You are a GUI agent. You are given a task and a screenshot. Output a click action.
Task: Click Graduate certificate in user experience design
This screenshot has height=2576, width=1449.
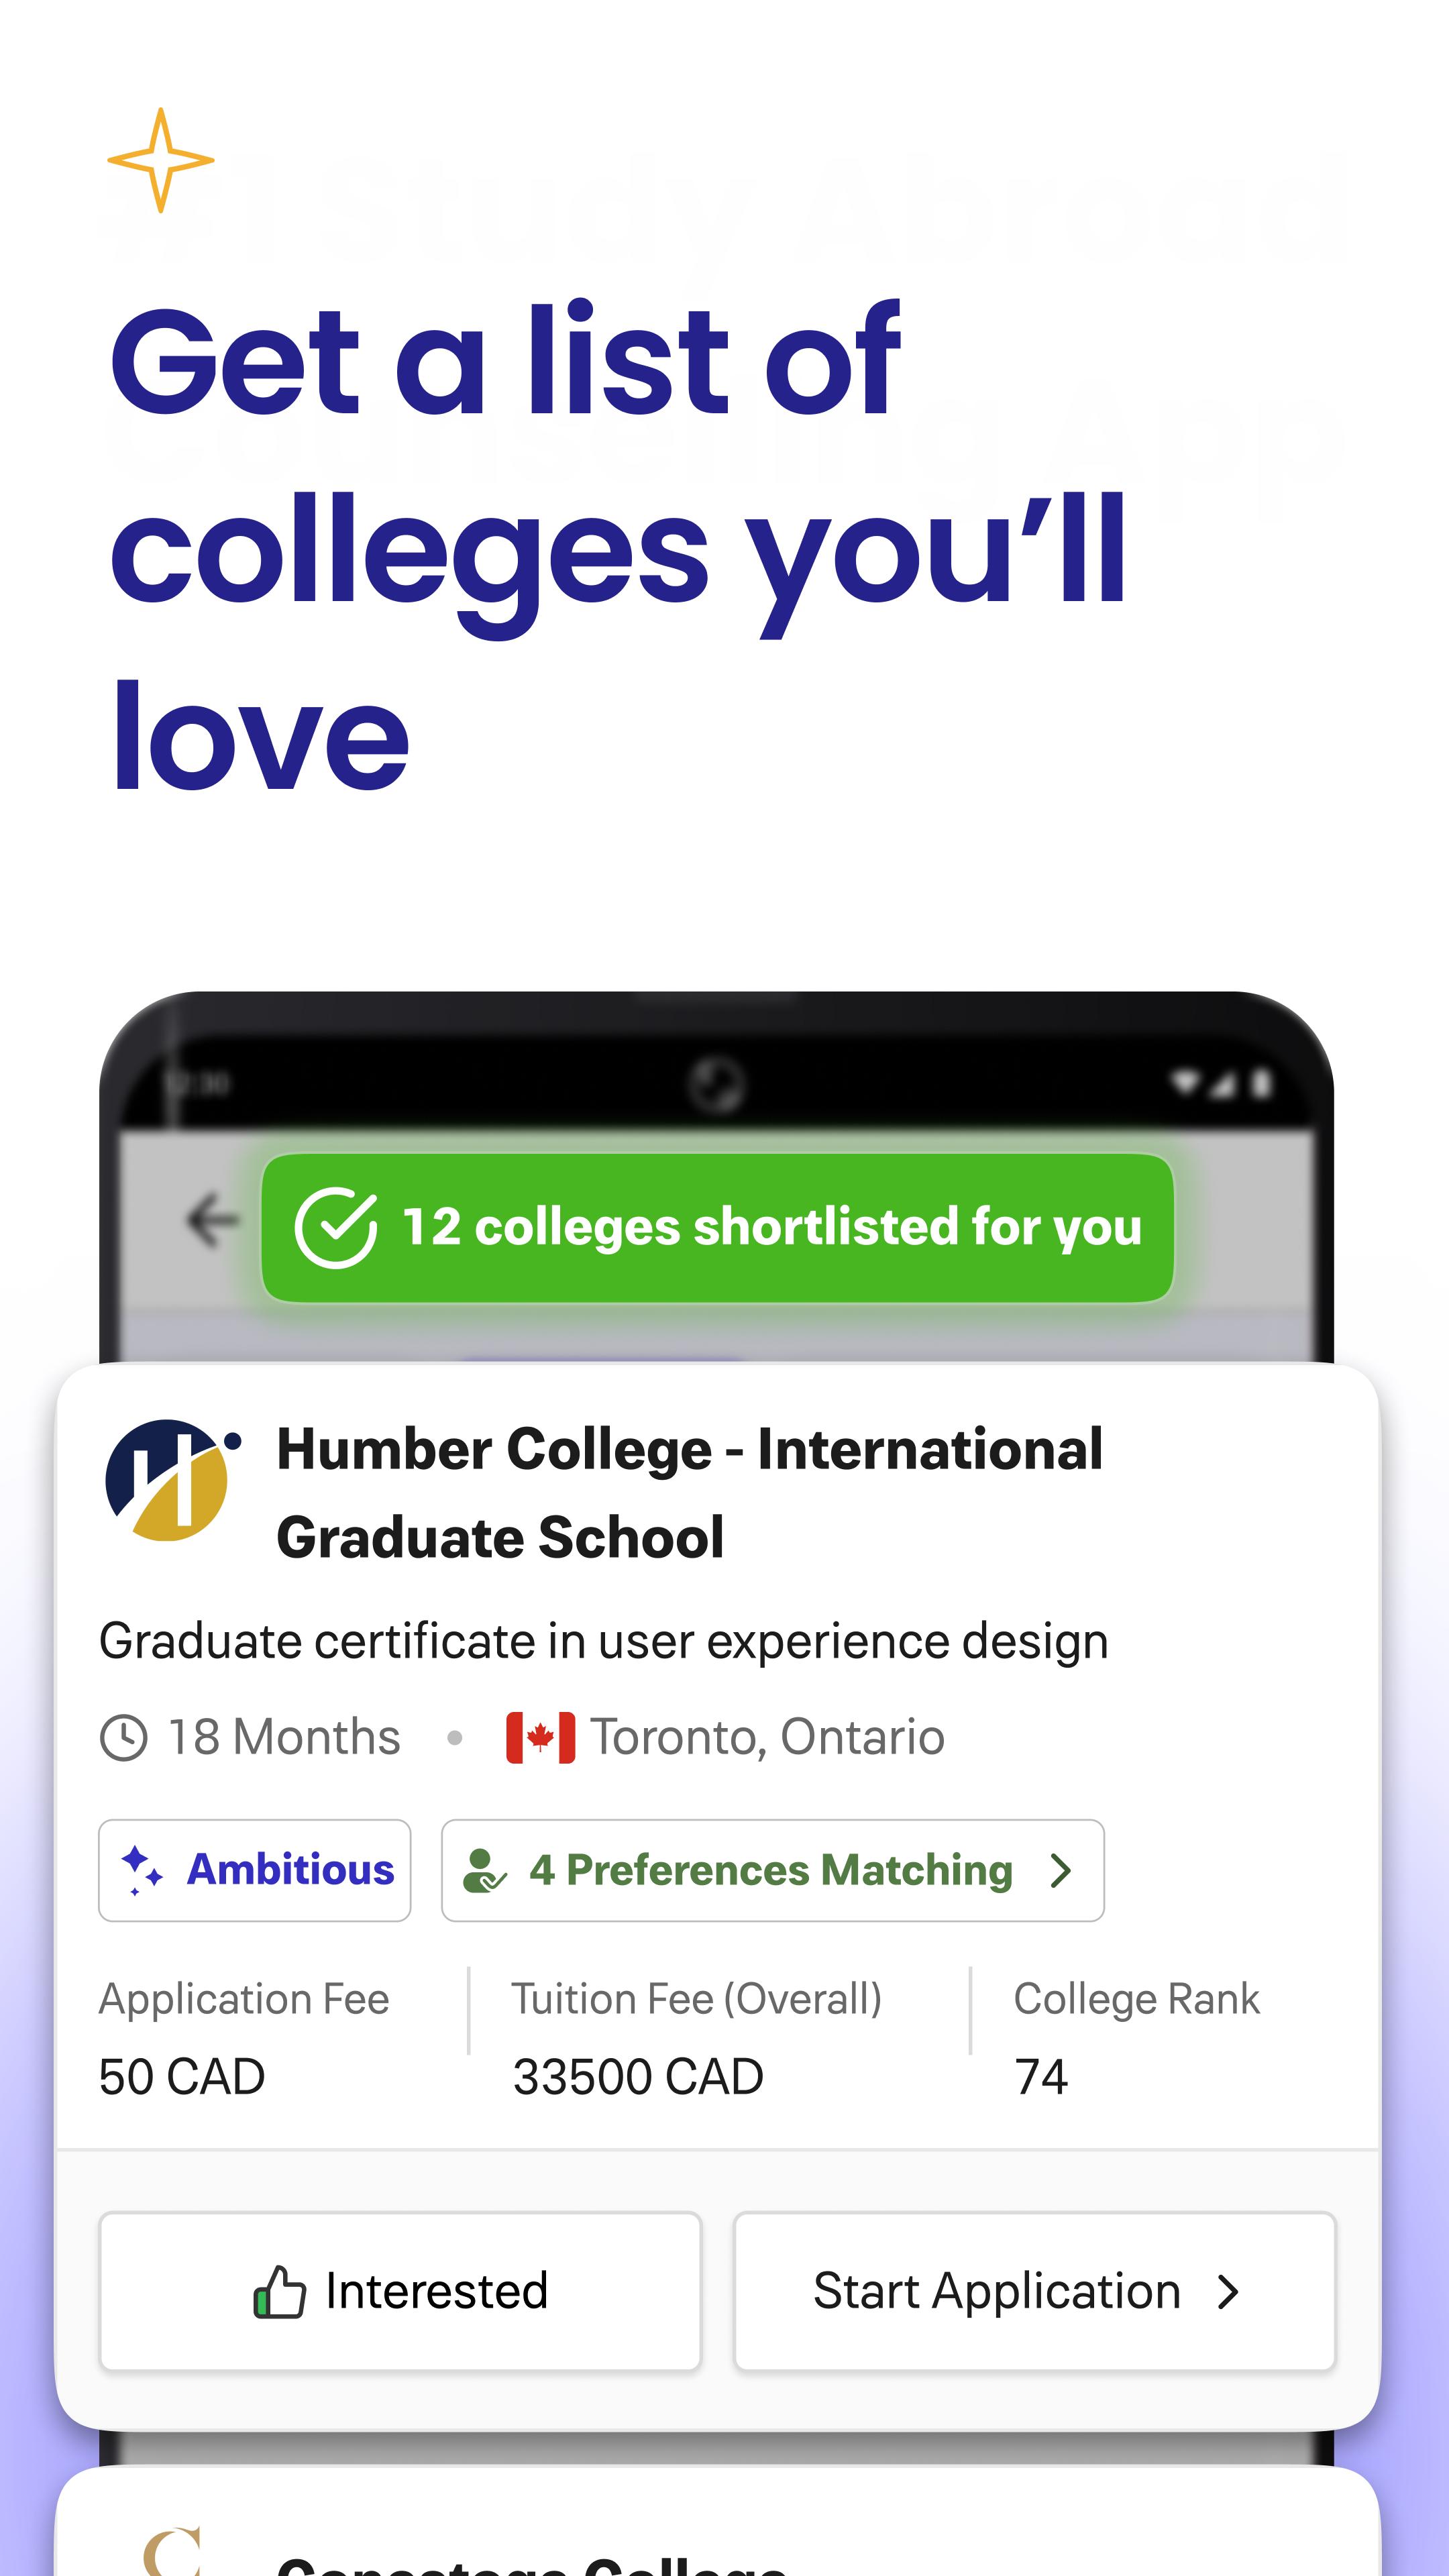[604, 1641]
